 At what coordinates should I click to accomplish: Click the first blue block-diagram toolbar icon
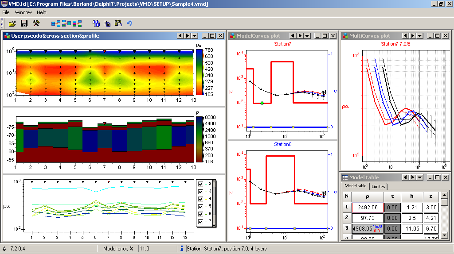click(x=56, y=23)
